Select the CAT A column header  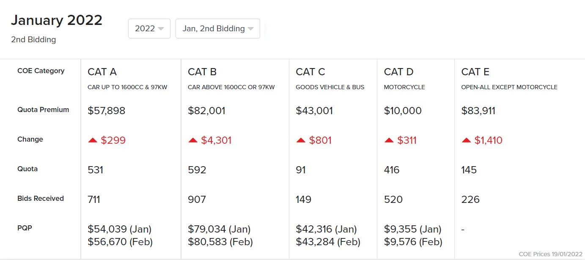102,72
